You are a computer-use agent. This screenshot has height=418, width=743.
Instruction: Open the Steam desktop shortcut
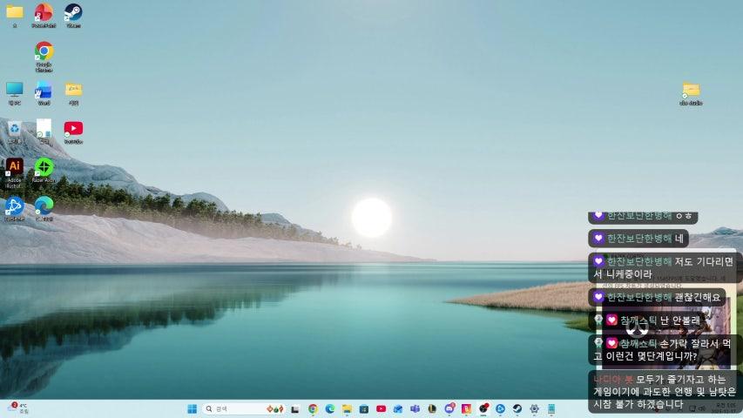click(x=73, y=12)
